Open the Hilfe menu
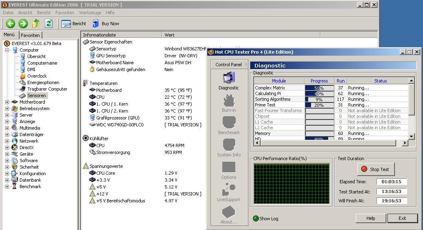The height and width of the screenshot is (230, 423). click(110, 13)
